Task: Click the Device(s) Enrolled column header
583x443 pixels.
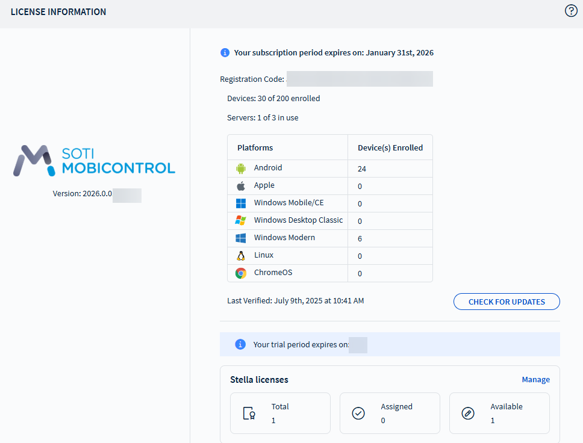Action: [x=390, y=147]
